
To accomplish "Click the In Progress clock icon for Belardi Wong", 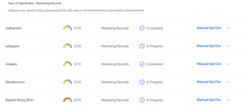I will coord(142,100).
